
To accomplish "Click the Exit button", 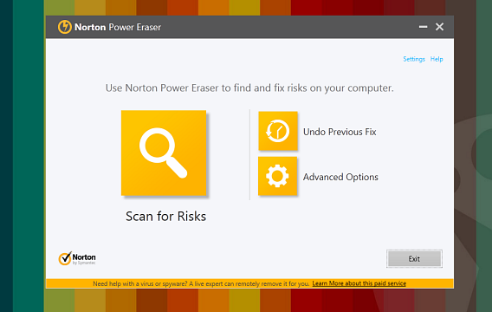I will (x=414, y=258).
